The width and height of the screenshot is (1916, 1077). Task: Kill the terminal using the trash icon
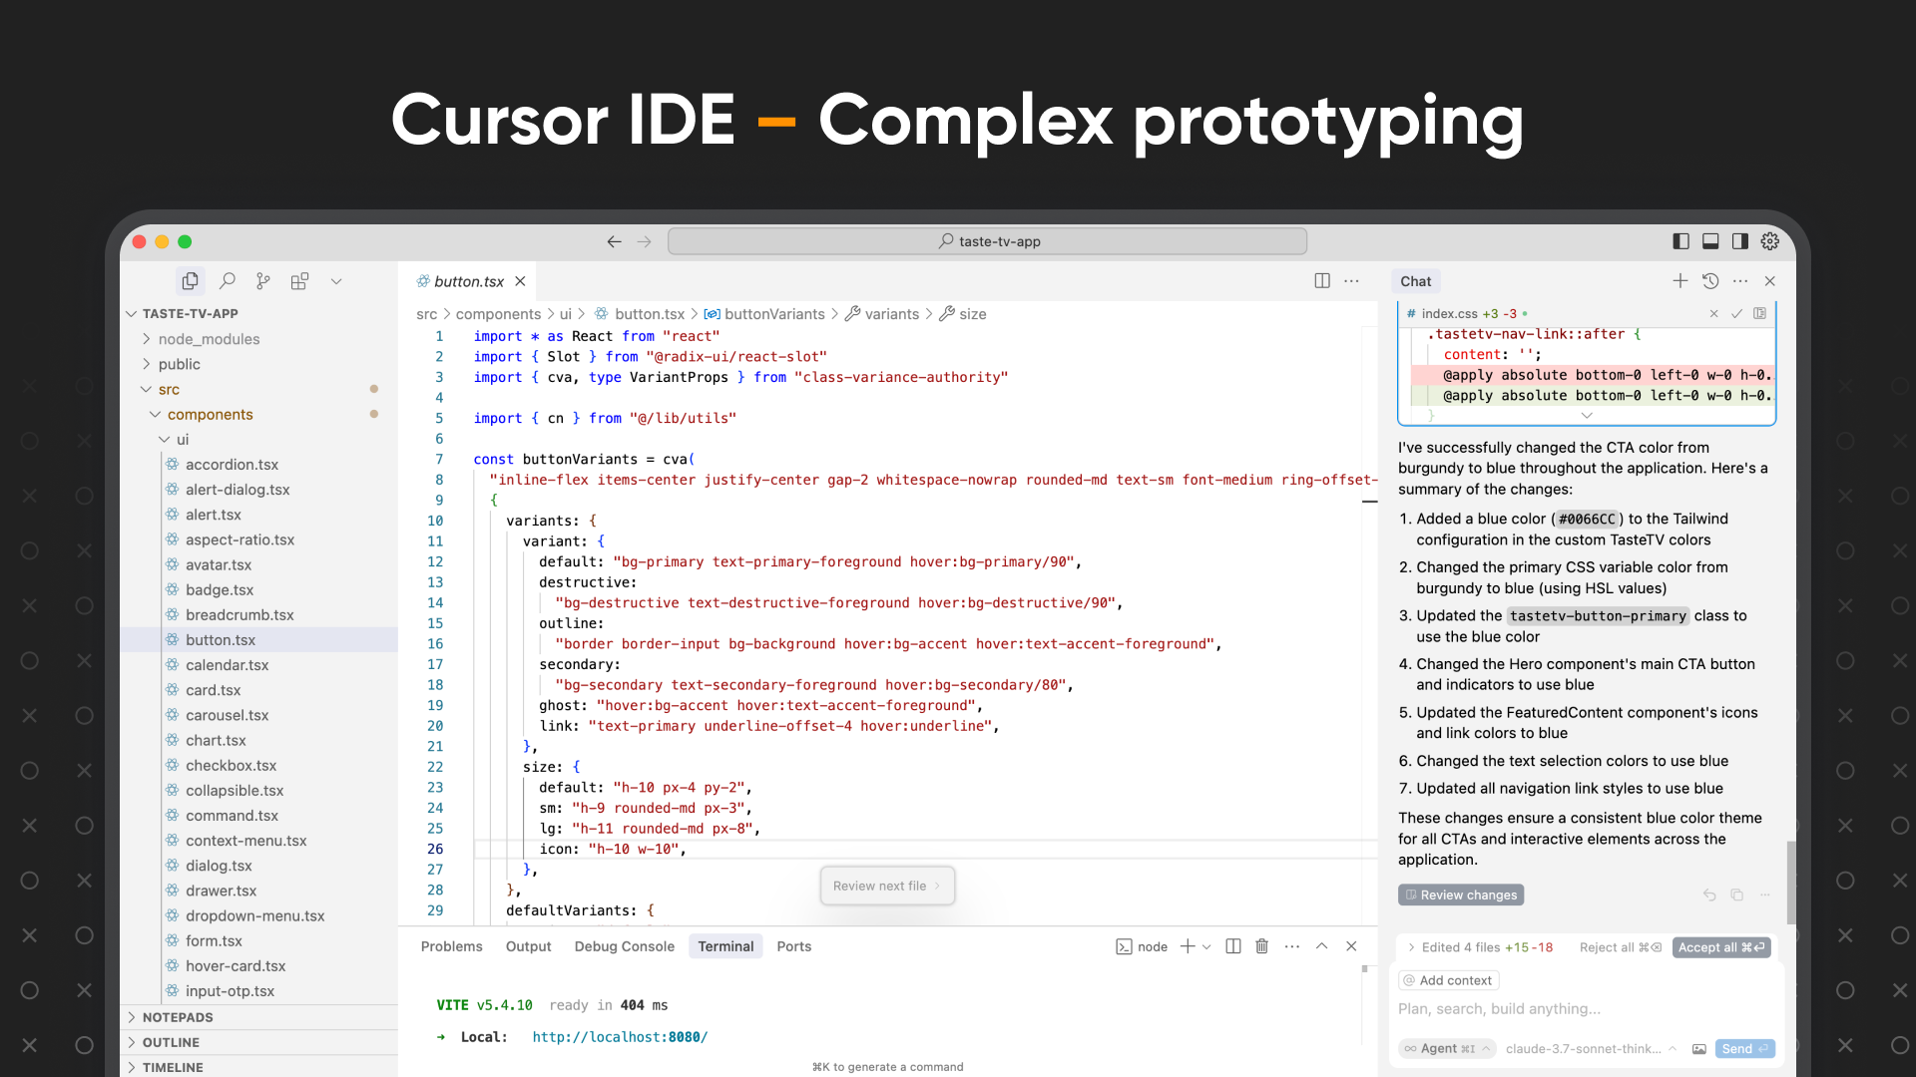(x=1261, y=945)
